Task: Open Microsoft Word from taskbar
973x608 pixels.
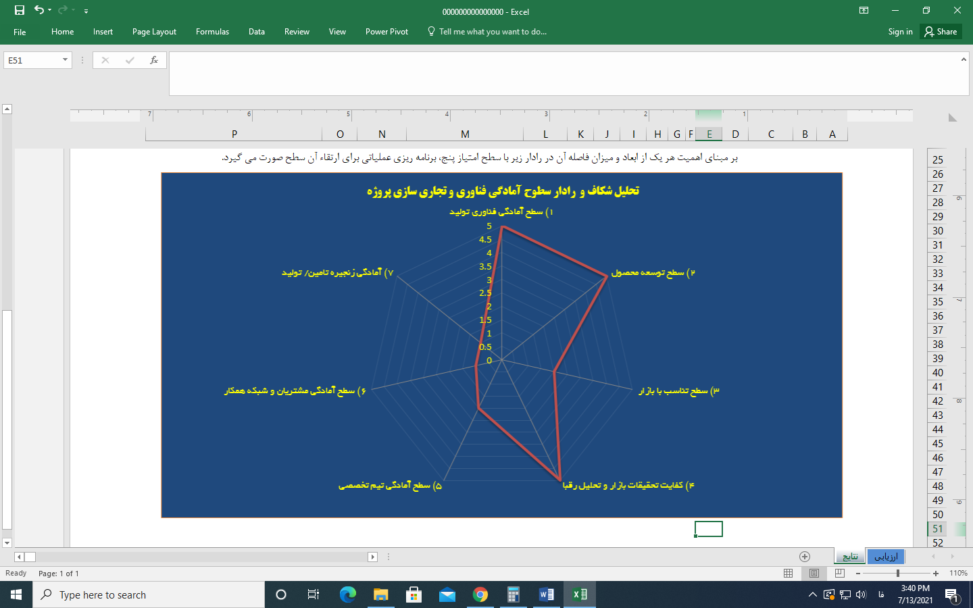Action: pos(546,594)
